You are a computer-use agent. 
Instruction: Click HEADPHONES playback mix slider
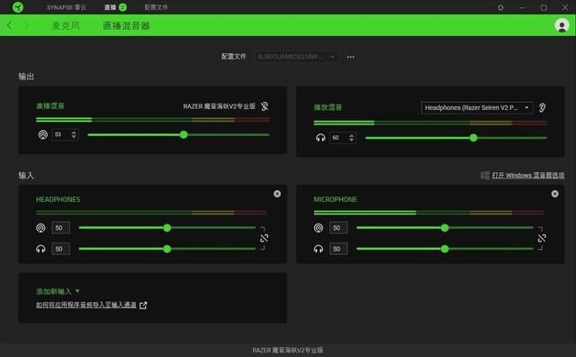pos(167,249)
